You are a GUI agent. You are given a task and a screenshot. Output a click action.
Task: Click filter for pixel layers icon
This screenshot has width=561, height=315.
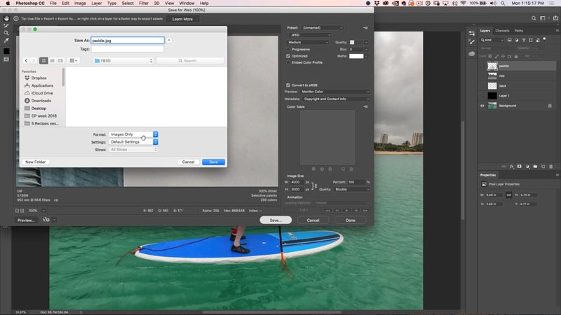[510, 40]
